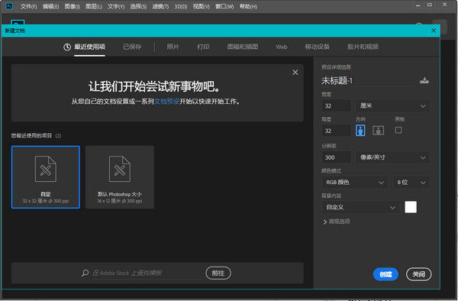The image size is (458, 301).
Task: Close the 新建文档 dialog with top-right X
Action: [x=434, y=31]
